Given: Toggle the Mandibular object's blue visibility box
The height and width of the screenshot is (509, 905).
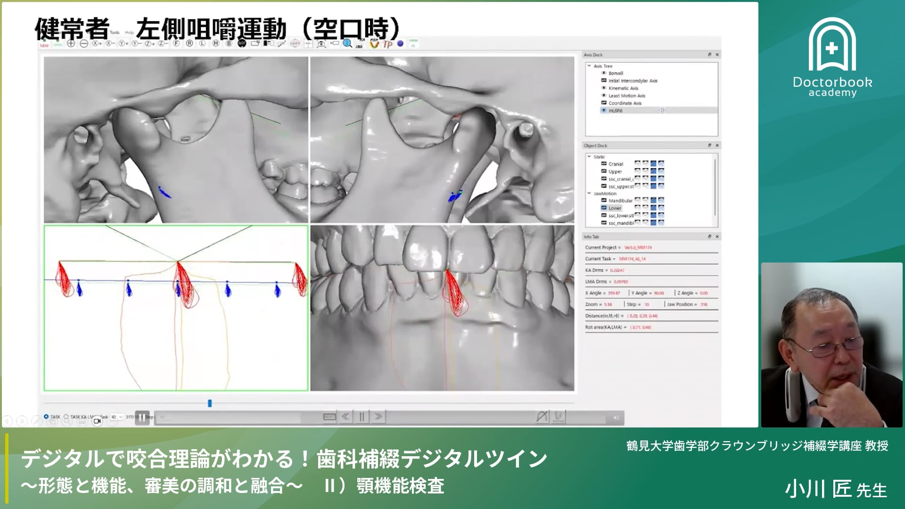Looking at the screenshot, I should pyautogui.click(x=653, y=201).
